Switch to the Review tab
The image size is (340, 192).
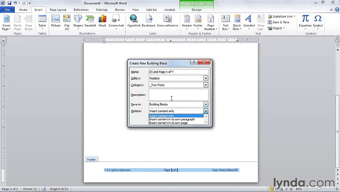tap(120, 10)
